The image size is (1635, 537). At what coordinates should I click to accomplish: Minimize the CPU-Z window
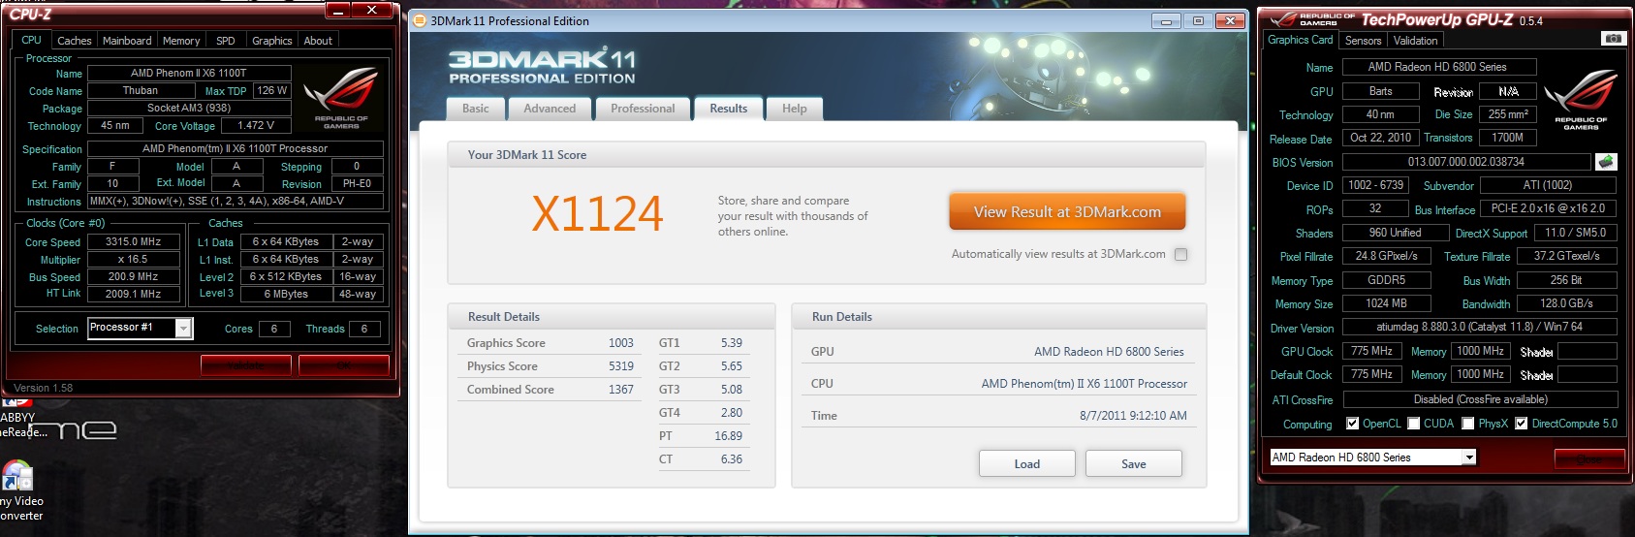(338, 11)
